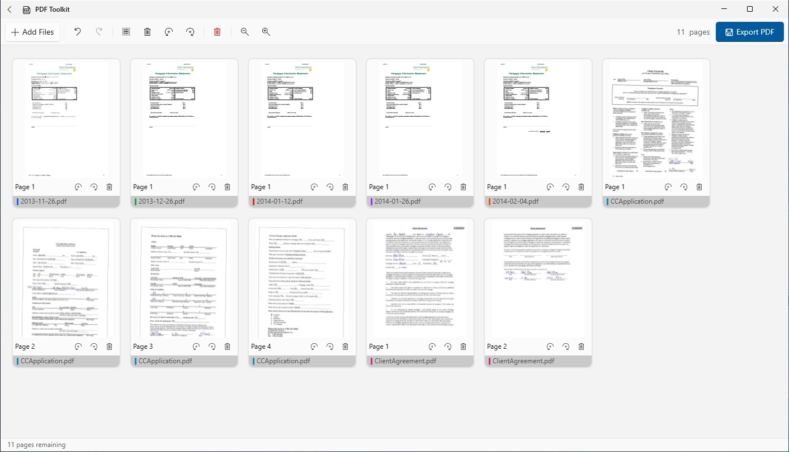Rotate right CCApplication.pdf Page 3
This screenshot has height=452, width=789.
click(x=212, y=347)
